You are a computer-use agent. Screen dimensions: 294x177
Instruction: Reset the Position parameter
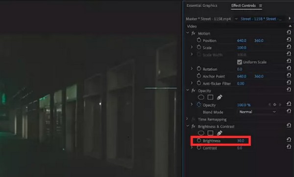[289, 39]
